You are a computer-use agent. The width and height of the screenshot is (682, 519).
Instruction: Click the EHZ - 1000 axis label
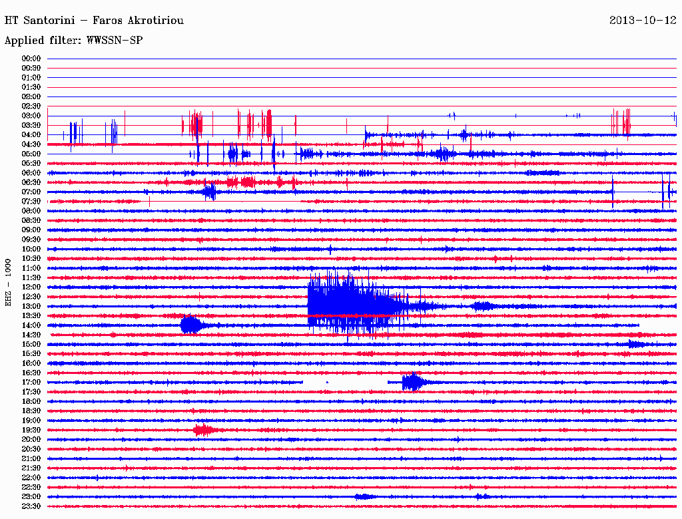(9, 282)
